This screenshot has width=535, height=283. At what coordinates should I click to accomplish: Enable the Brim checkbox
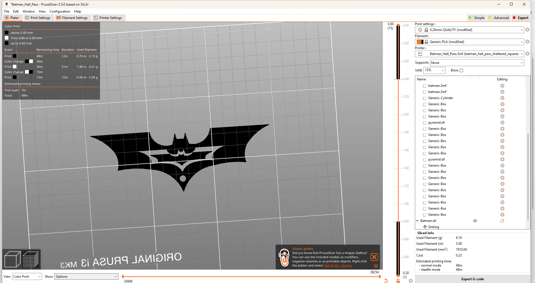pos(461,70)
